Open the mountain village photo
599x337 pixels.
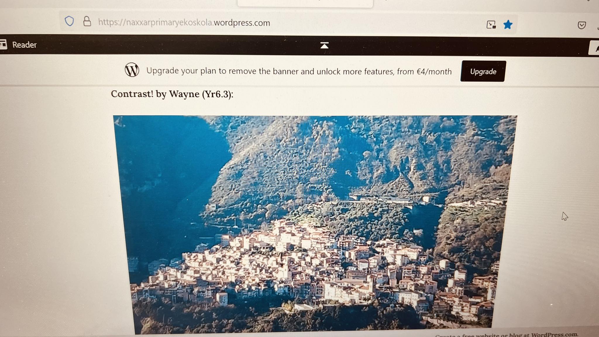314,224
